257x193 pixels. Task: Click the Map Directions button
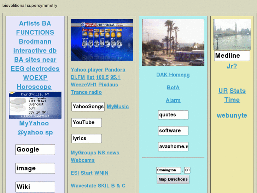click(x=173, y=180)
